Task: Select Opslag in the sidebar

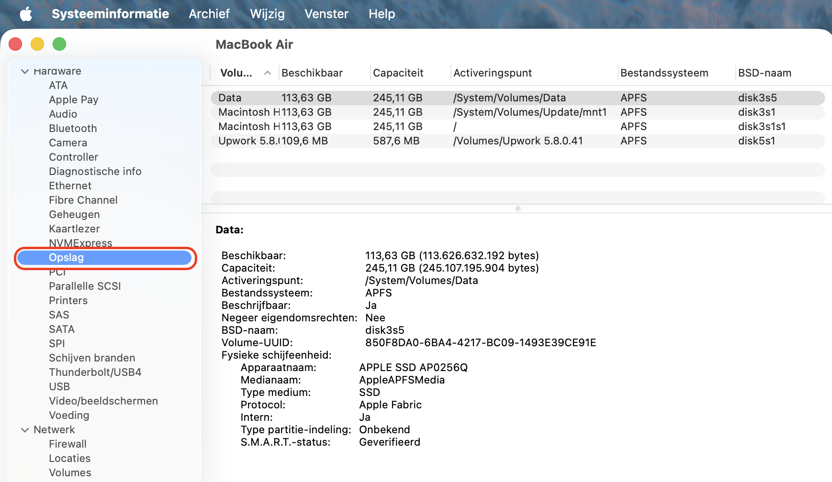Action: click(x=105, y=258)
